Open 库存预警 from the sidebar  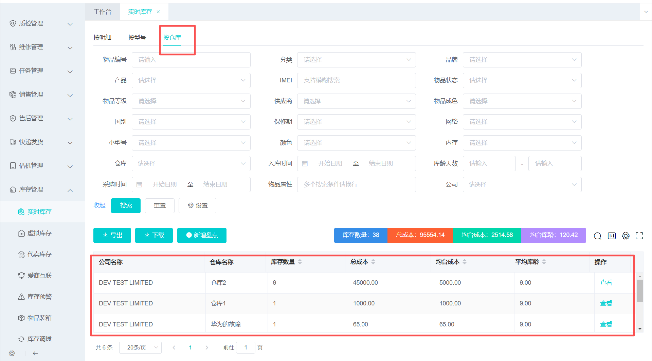tap(39, 297)
